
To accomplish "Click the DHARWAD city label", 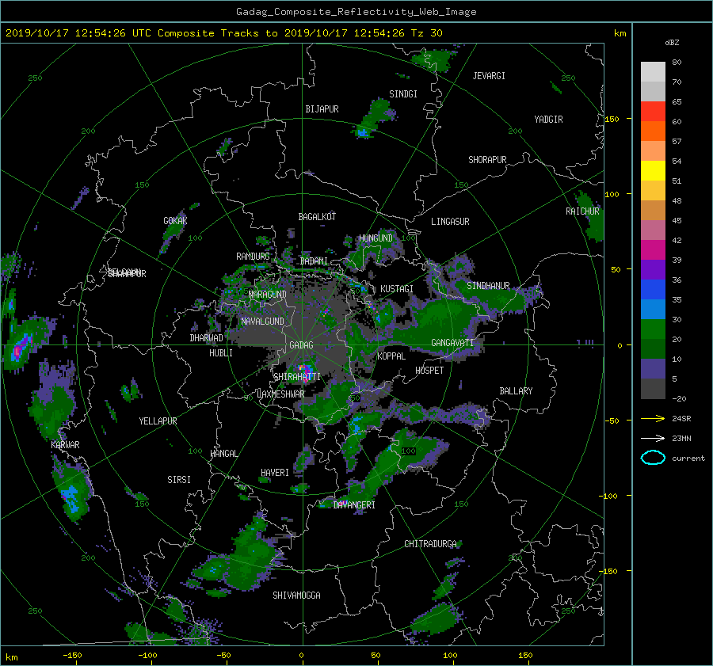I will click(x=206, y=338).
